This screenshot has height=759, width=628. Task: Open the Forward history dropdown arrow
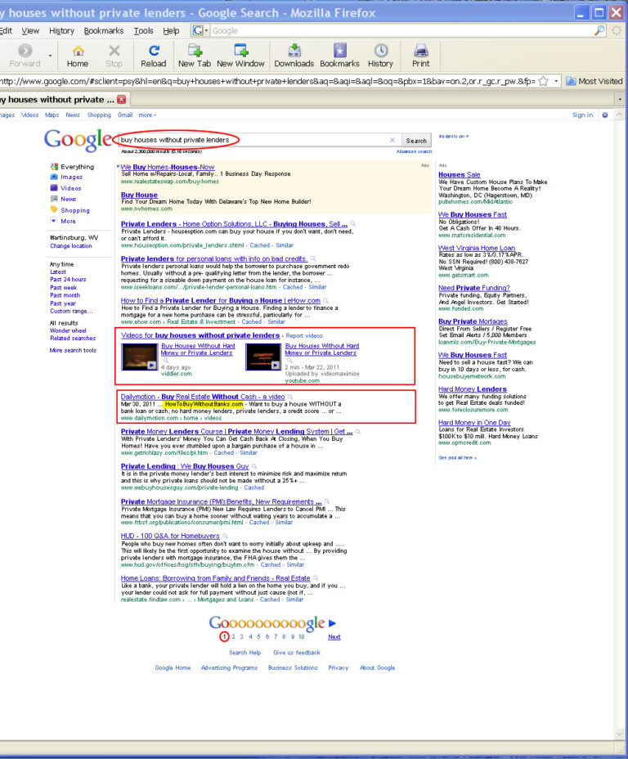[x=50, y=56]
